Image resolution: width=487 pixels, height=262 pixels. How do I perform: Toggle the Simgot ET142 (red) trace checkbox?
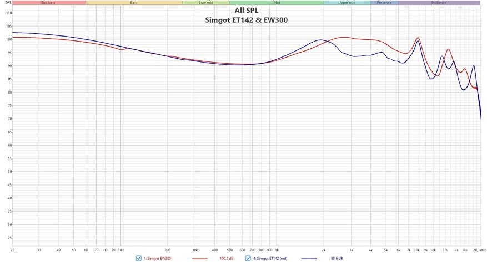pyautogui.click(x=248, y=258)
